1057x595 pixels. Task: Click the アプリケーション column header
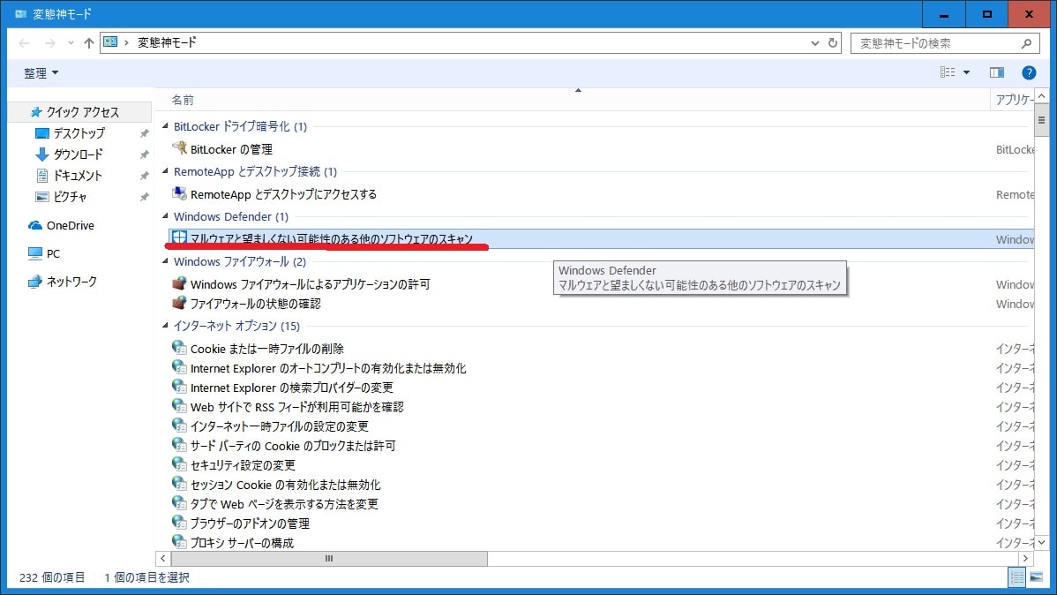(x=1013, y=100)
